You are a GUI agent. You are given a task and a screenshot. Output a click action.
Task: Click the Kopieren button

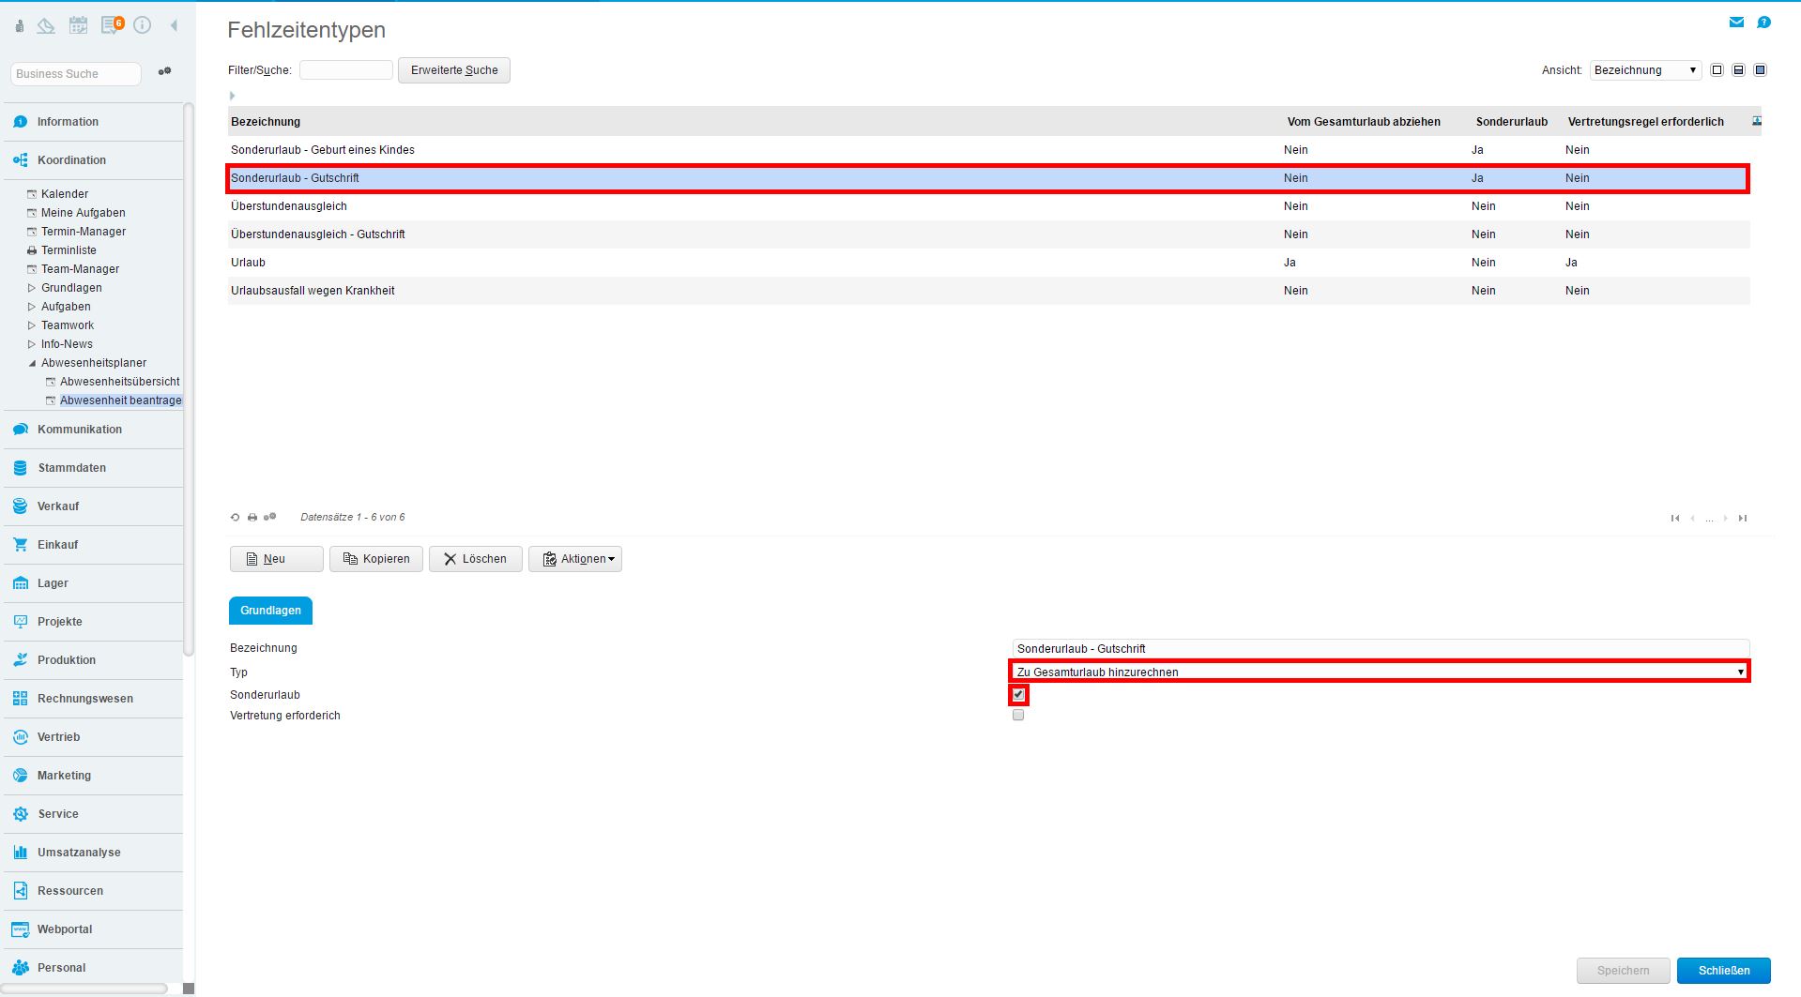point(376,559)
